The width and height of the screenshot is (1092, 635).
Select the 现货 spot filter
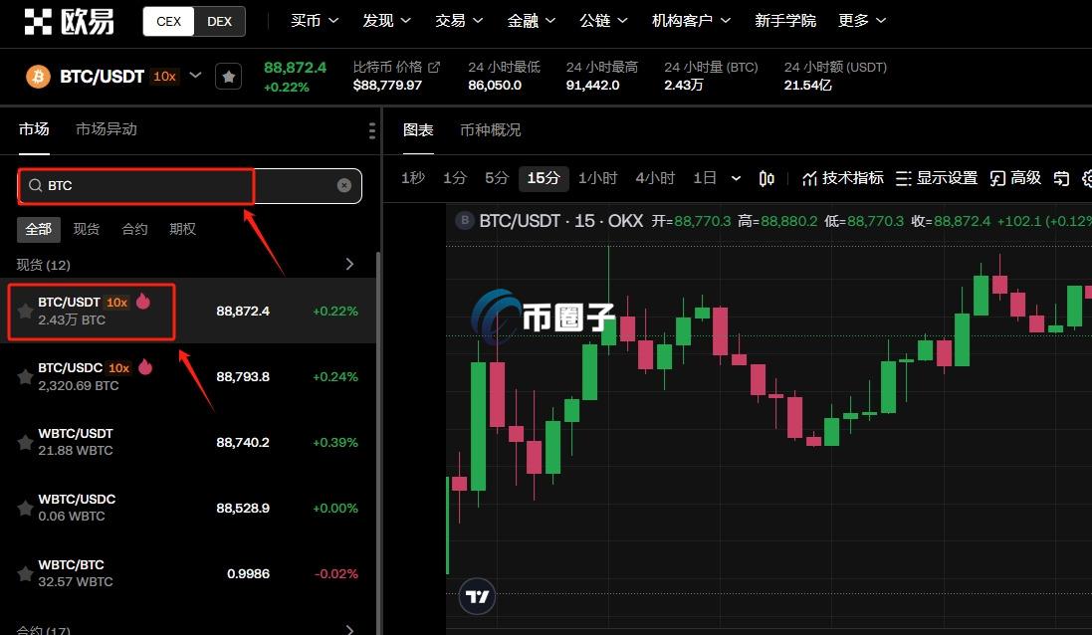click(87, 229)
